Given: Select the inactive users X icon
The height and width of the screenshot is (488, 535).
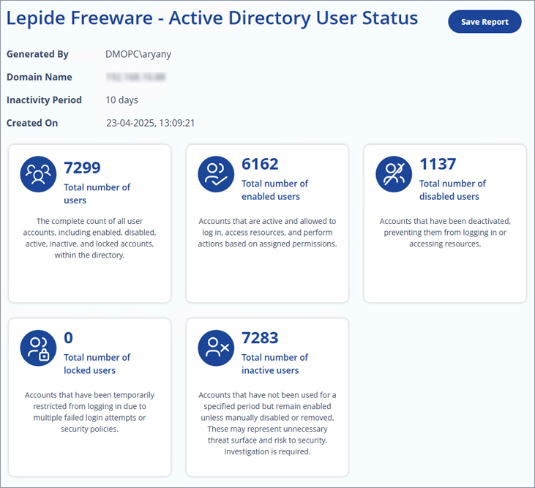Looking at the screenshot, I should [216, 348].
